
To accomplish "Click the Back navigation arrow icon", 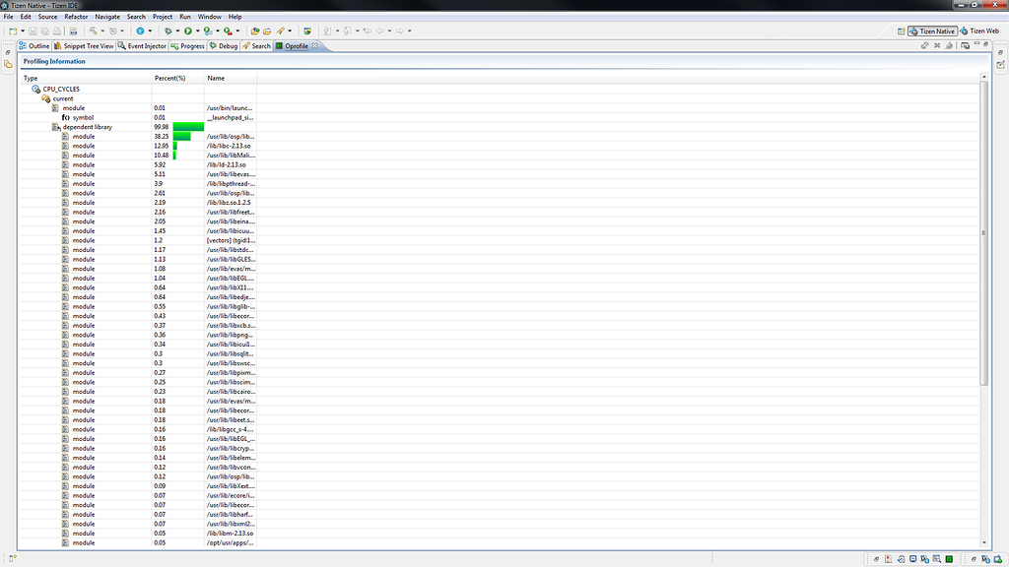I will pos(379,31).
